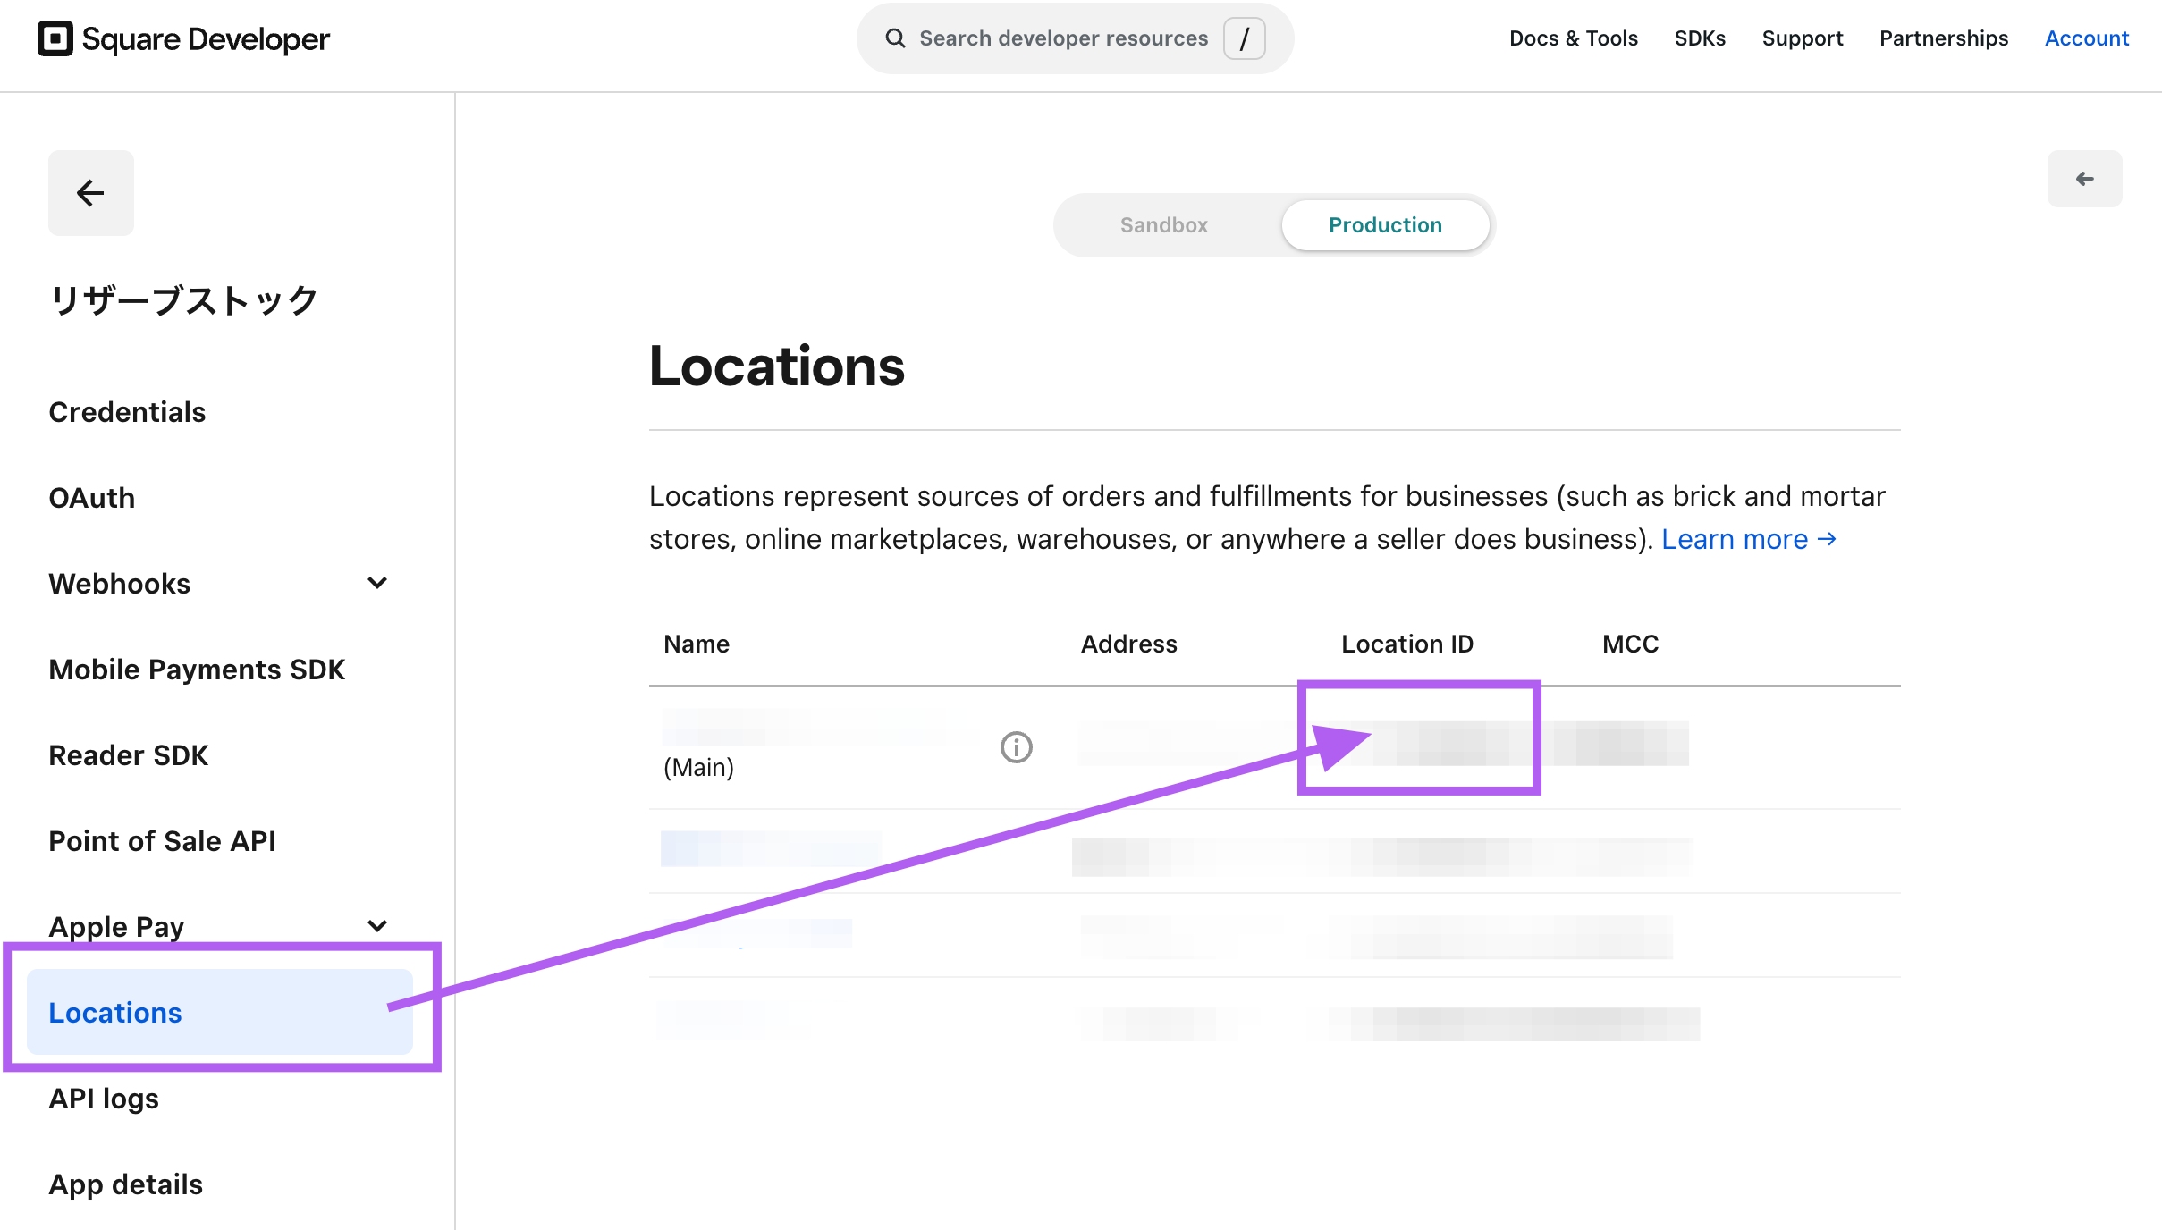Expand the Apple Pay menu chevron
Viewport: 2162px width, 1230px height.
[377, 926]
